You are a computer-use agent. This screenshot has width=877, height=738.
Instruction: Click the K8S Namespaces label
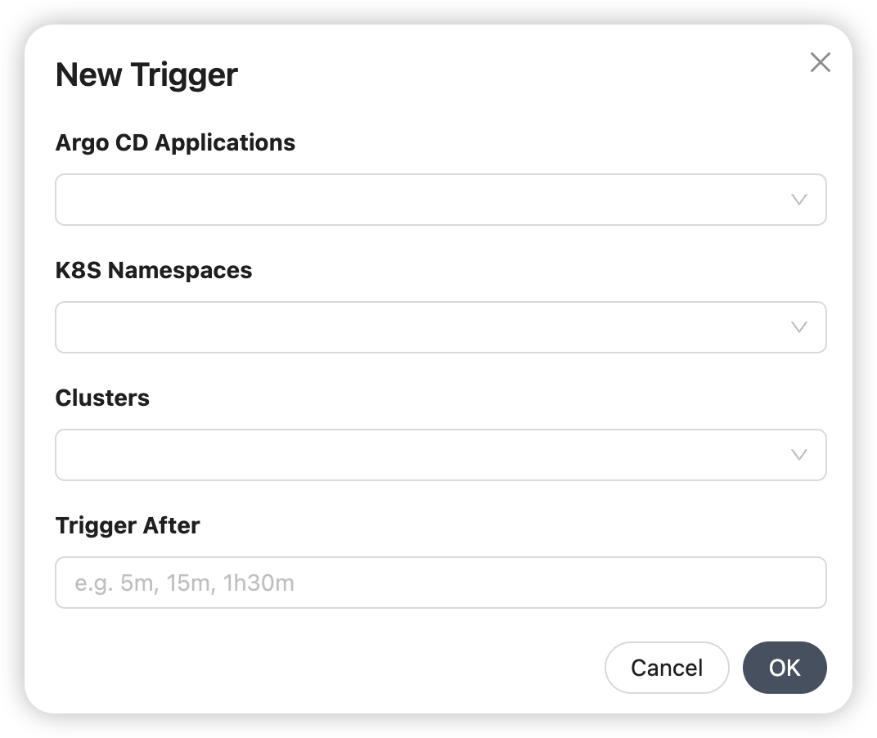pos(154,270)
